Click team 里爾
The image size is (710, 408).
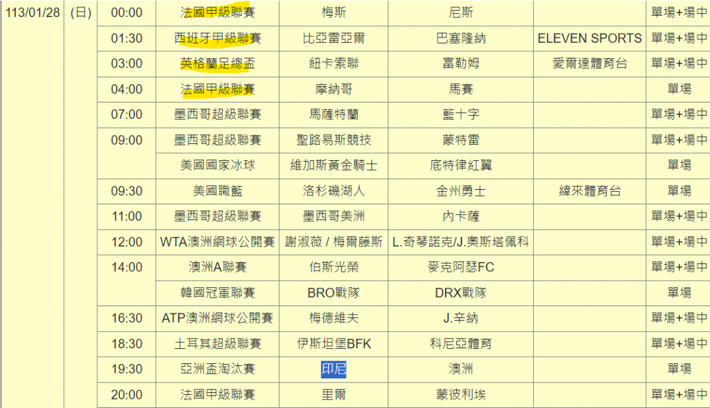coord(334,395)
